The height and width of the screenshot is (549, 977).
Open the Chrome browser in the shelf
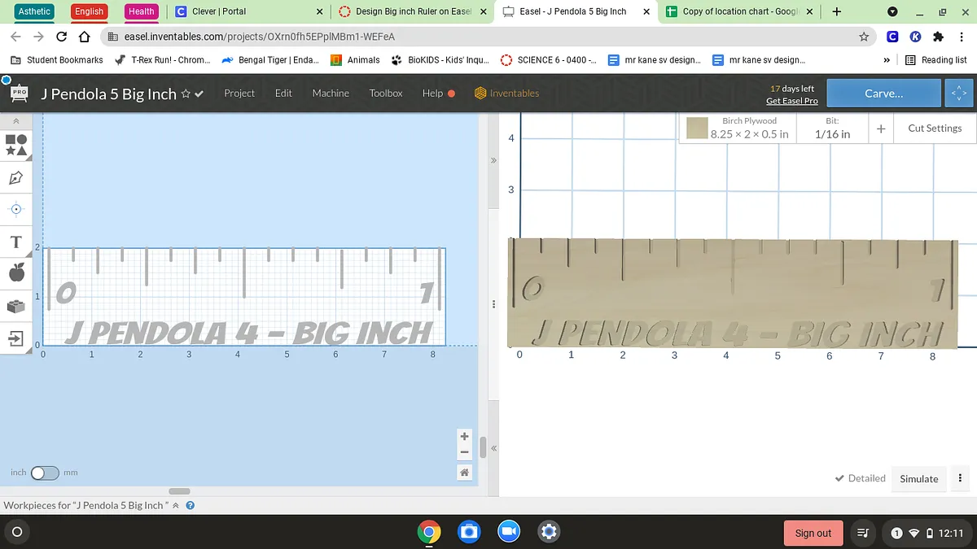(429, 532)
